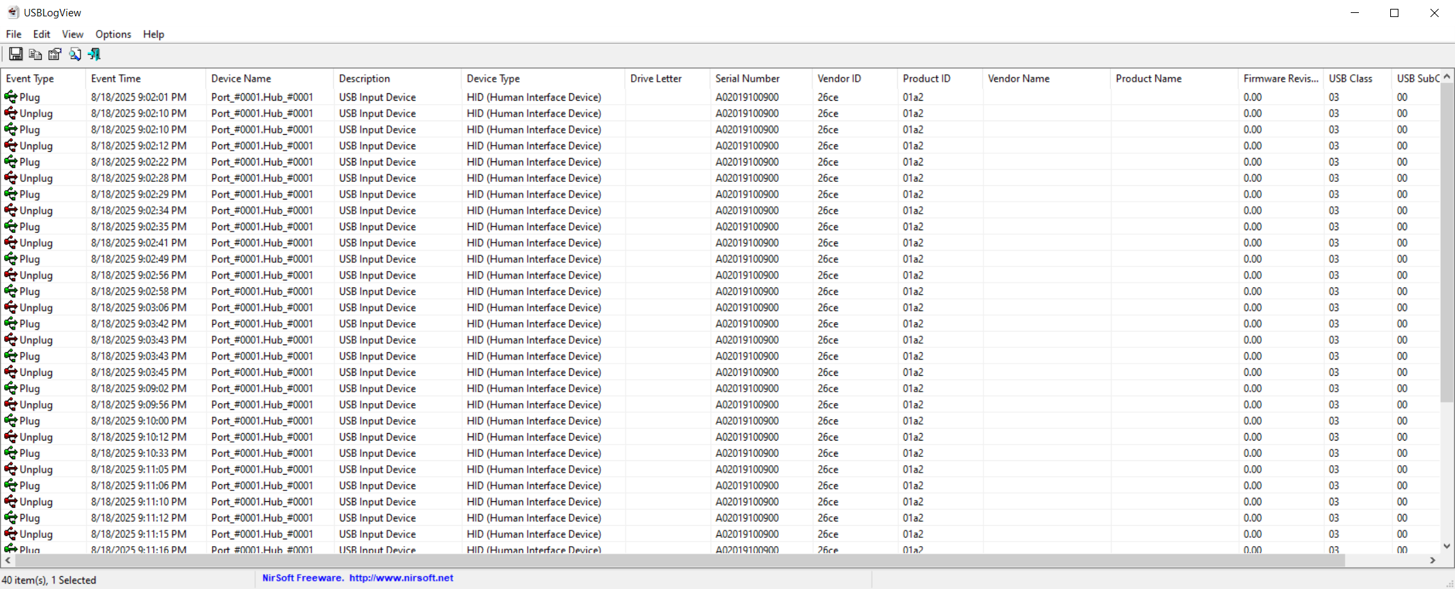The height and width of the screenshot is (589, 1455).
Task: Click the horizontal scrollbar right arrow
Action: [1433, 560]
